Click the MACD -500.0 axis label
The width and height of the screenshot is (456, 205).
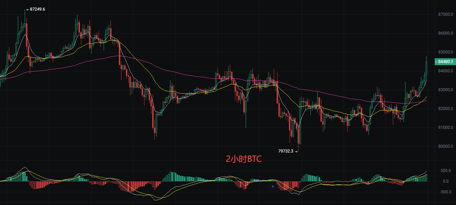[445, 192]
